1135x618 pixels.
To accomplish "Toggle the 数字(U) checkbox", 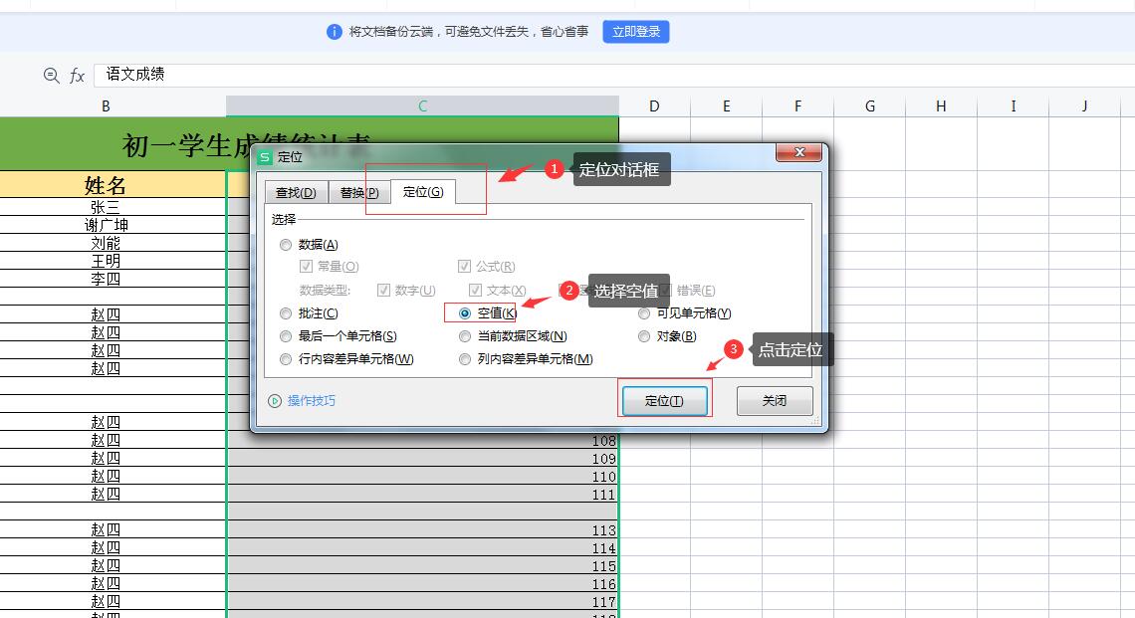I will (x=383, y=291).
